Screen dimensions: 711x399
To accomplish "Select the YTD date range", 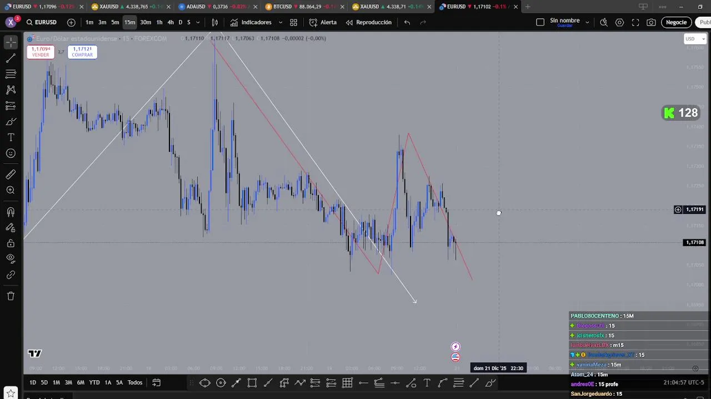I will (94, 382).
